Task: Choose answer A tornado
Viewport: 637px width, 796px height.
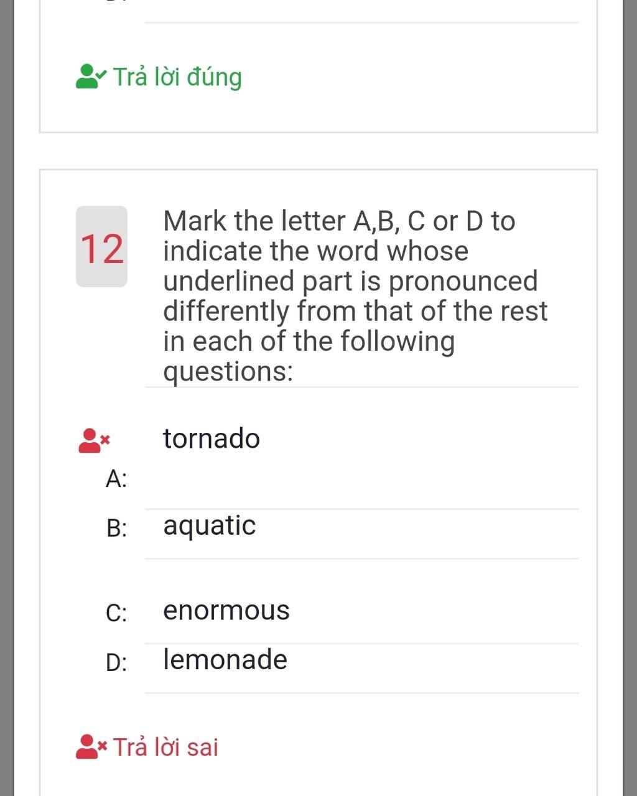Action: (361, 448)
